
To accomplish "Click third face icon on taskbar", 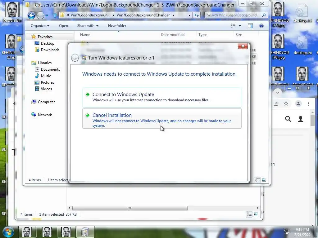I will pos(66,232).
